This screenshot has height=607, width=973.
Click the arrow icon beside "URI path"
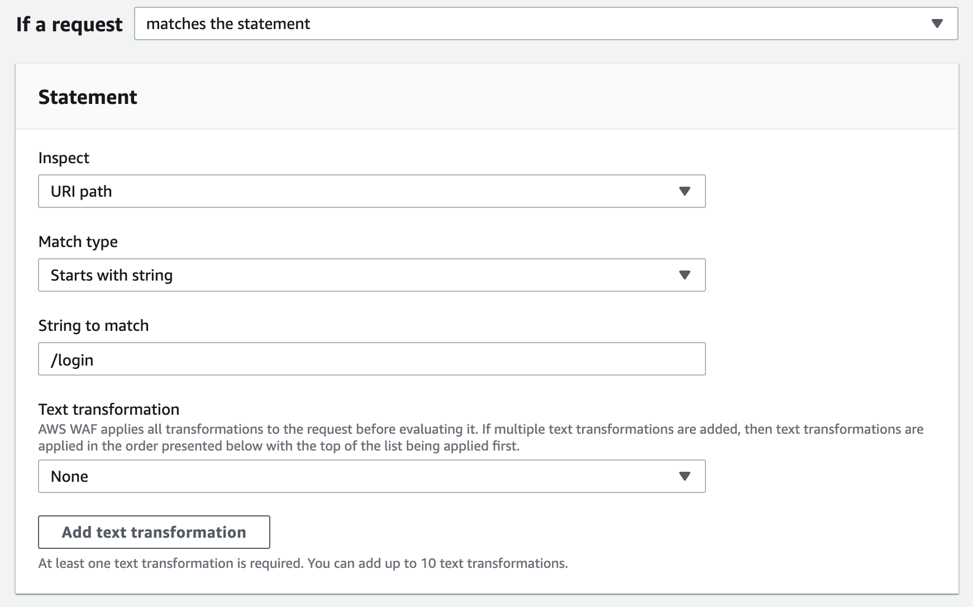685,191
